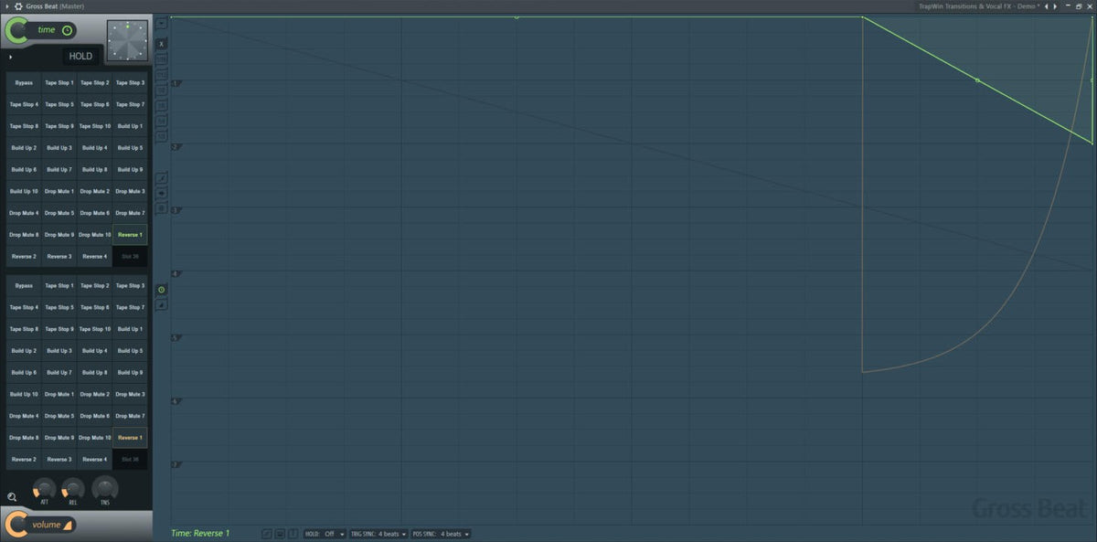Select green clock time-envelope icon in editor sidebar
The height and width of the screenshot is (542, 1097).
click(x=162, y=290)
